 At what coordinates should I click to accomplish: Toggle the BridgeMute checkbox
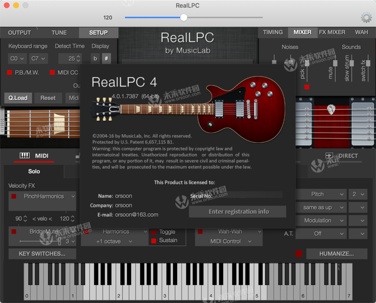point(14,231)
